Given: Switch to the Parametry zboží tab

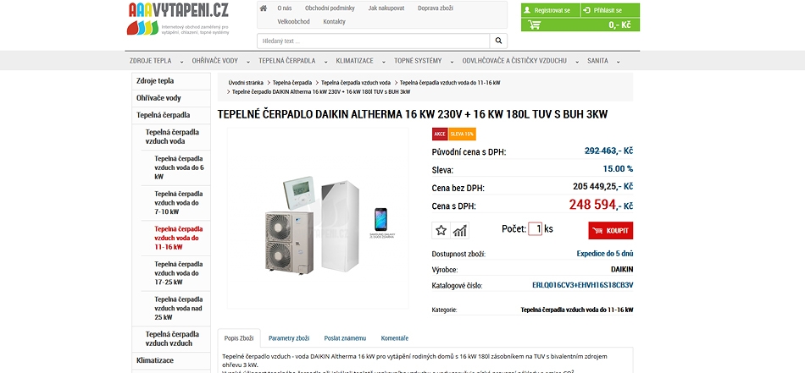Looking at the screenshot, I should [x=288, y=338].
